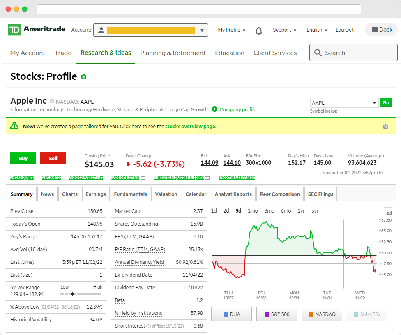This screenshot has width=401, height=335.
Task: Set chart range to 3yr
Action: click(x=315, y=210)
